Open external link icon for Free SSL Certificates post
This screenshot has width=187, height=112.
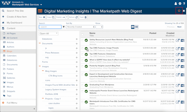click(178, 102)
